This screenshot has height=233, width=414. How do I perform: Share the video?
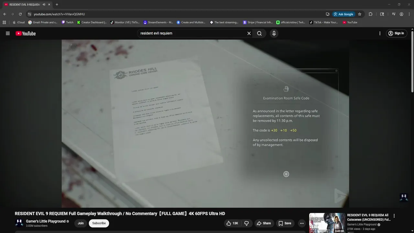(264, 223)
